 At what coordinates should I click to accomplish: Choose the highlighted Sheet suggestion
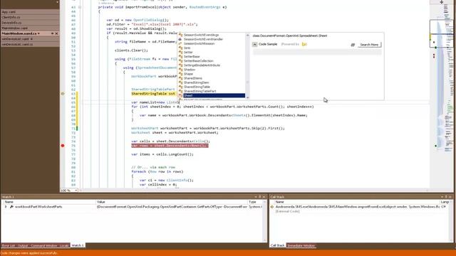point(212,95)
